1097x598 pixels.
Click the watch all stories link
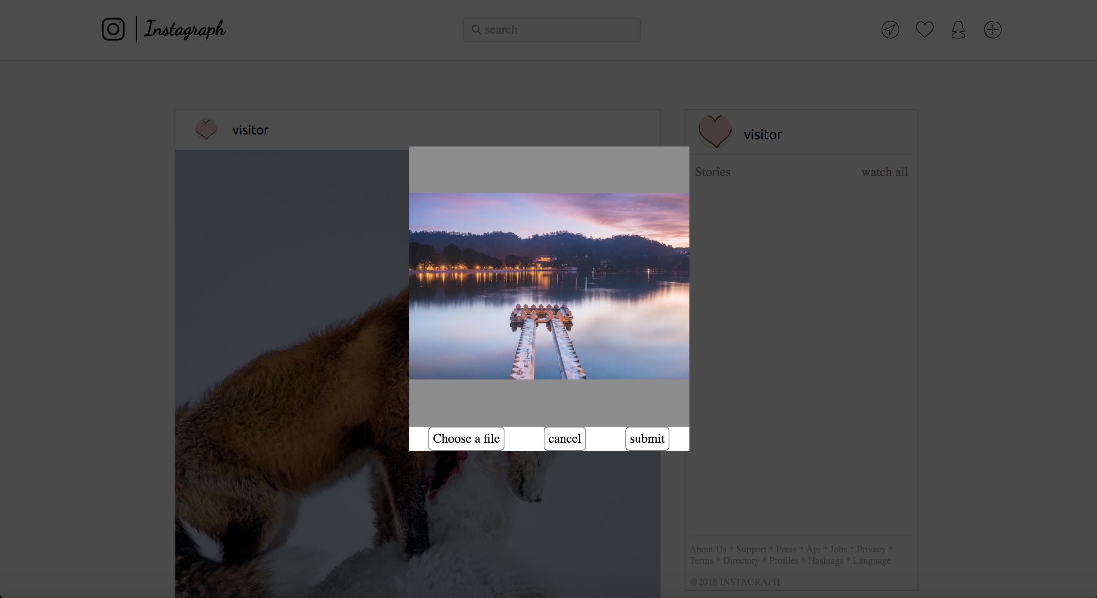(884, 172)
